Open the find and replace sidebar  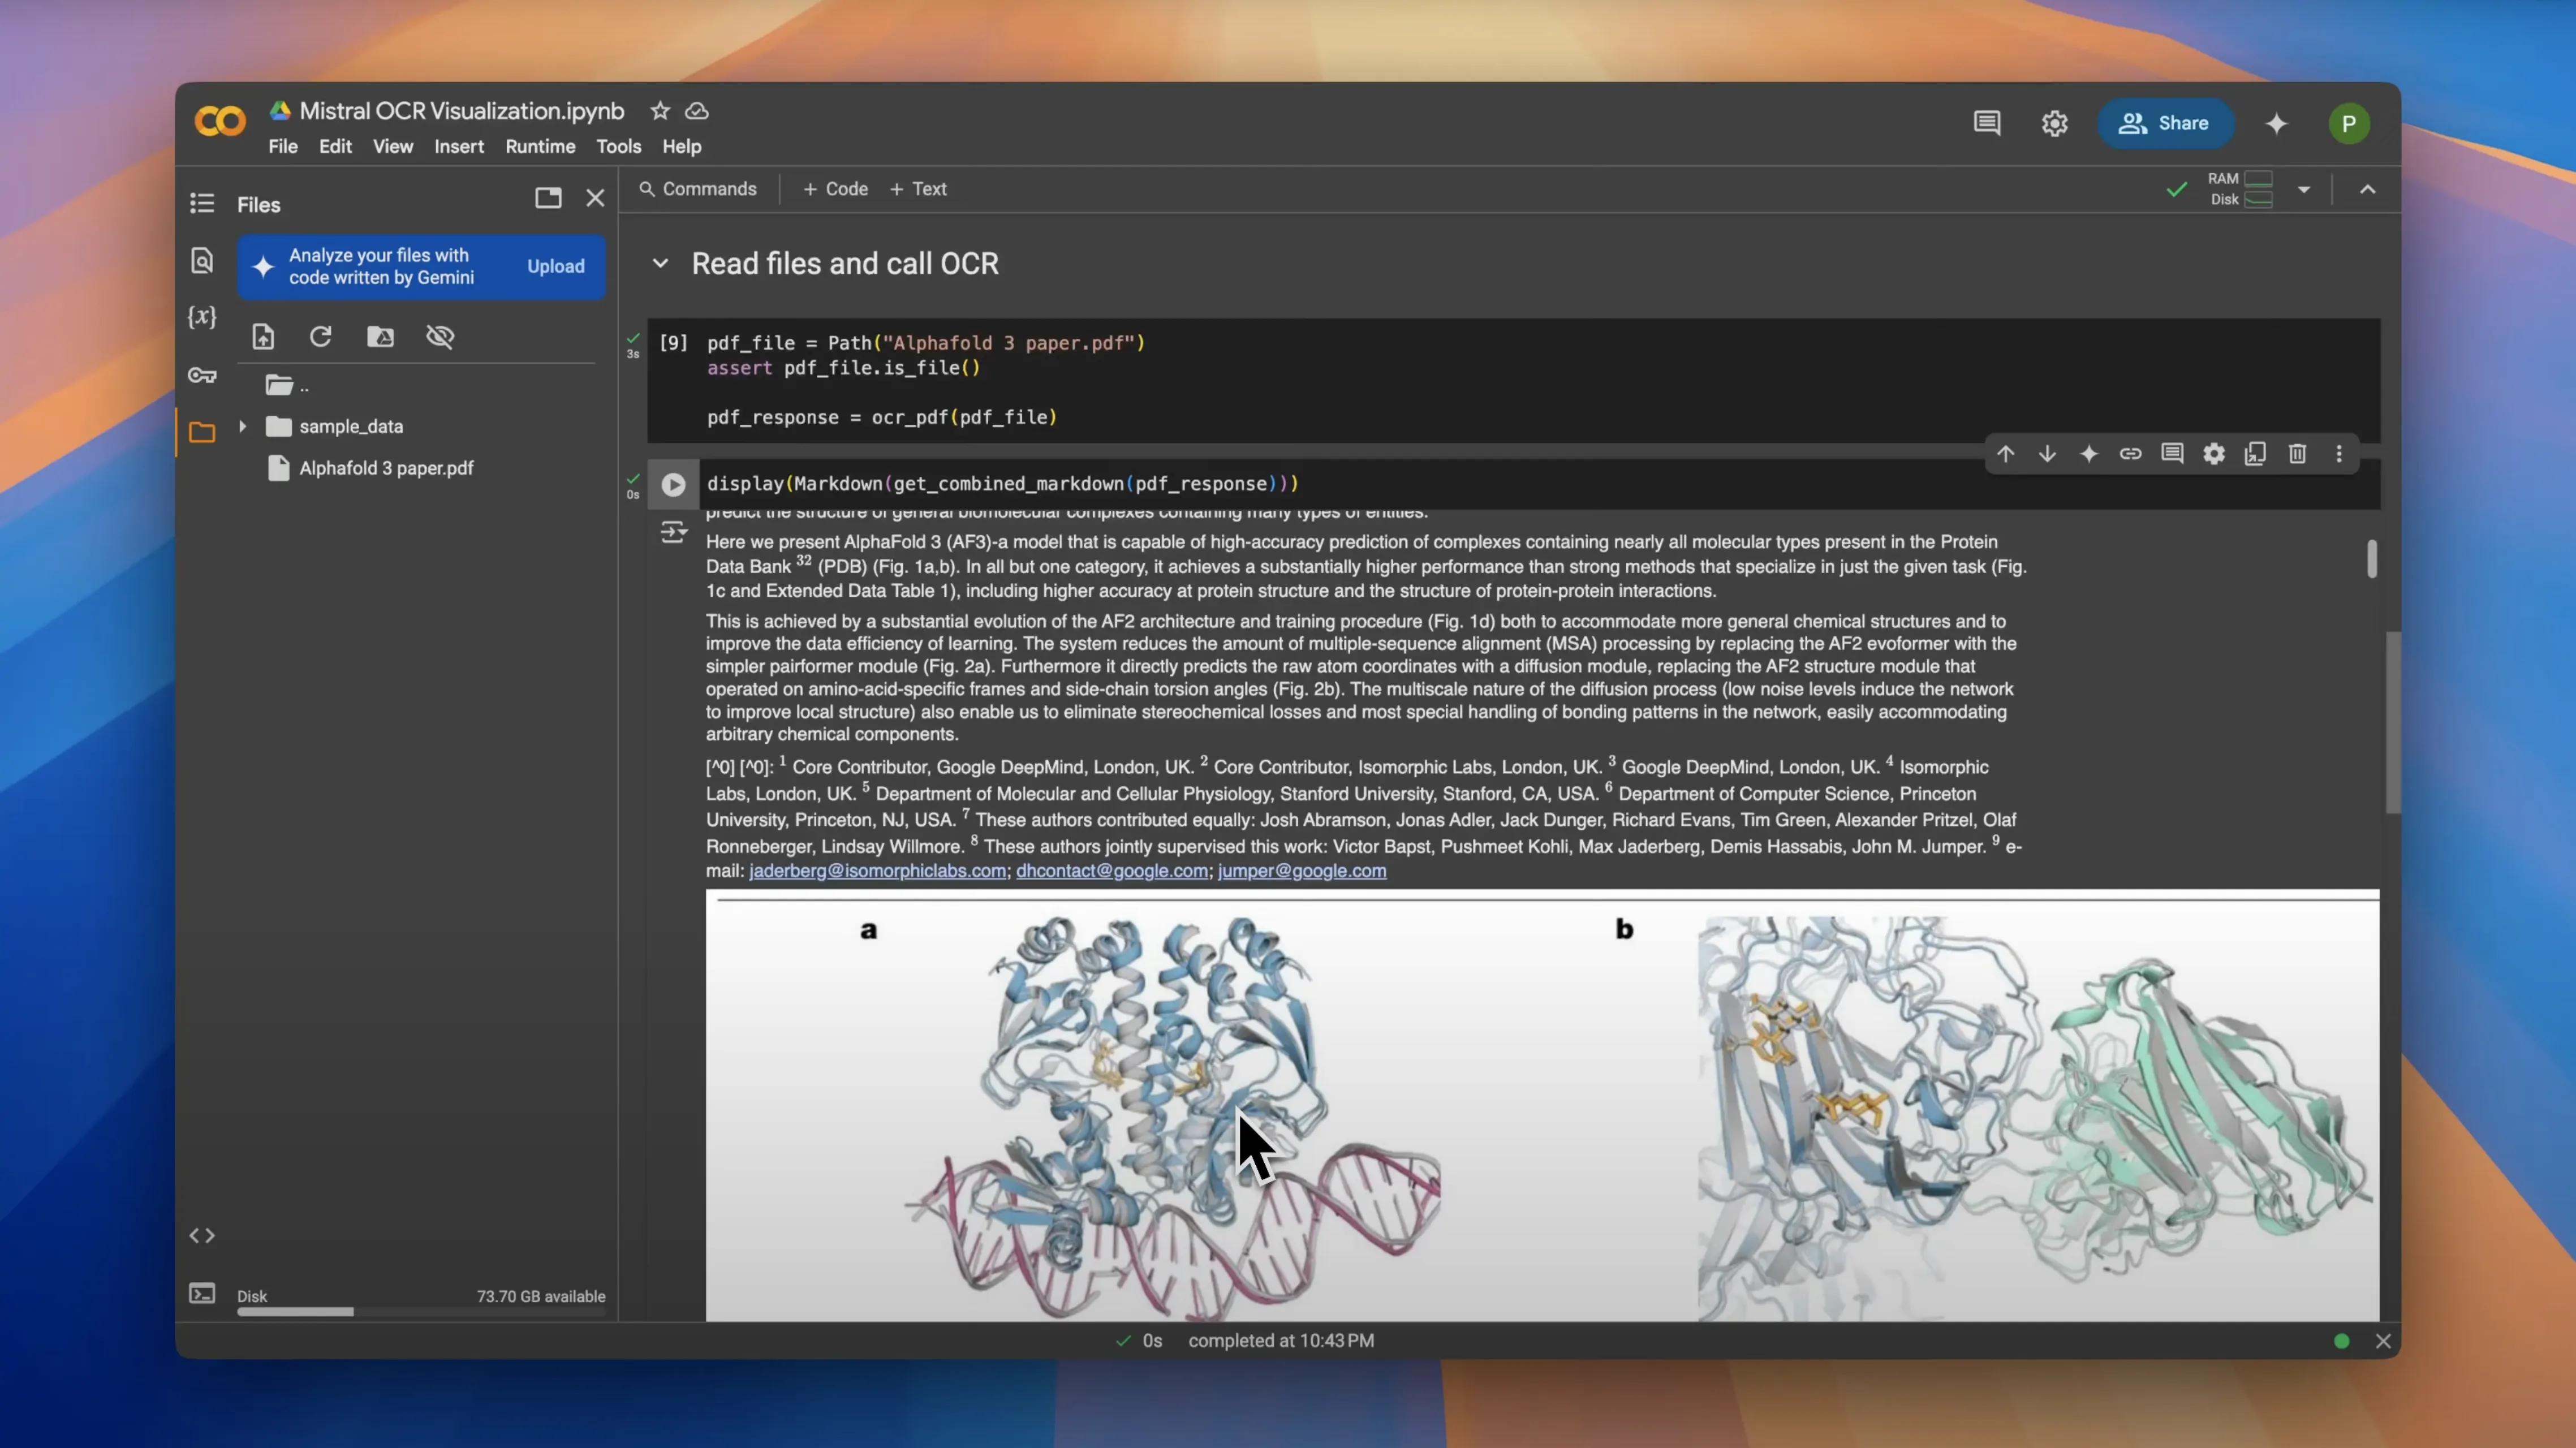pos(202,261)
